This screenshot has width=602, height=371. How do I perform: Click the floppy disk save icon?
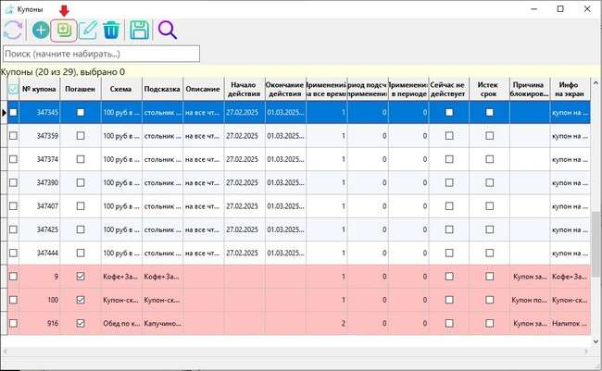[x=139, y=30]
